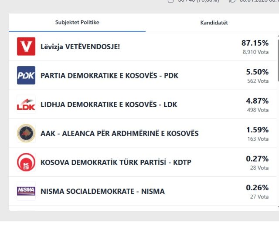Click the PDK party logo
Image resolution: width=279 pixels, height=226 pixels.
click(26, 75)
